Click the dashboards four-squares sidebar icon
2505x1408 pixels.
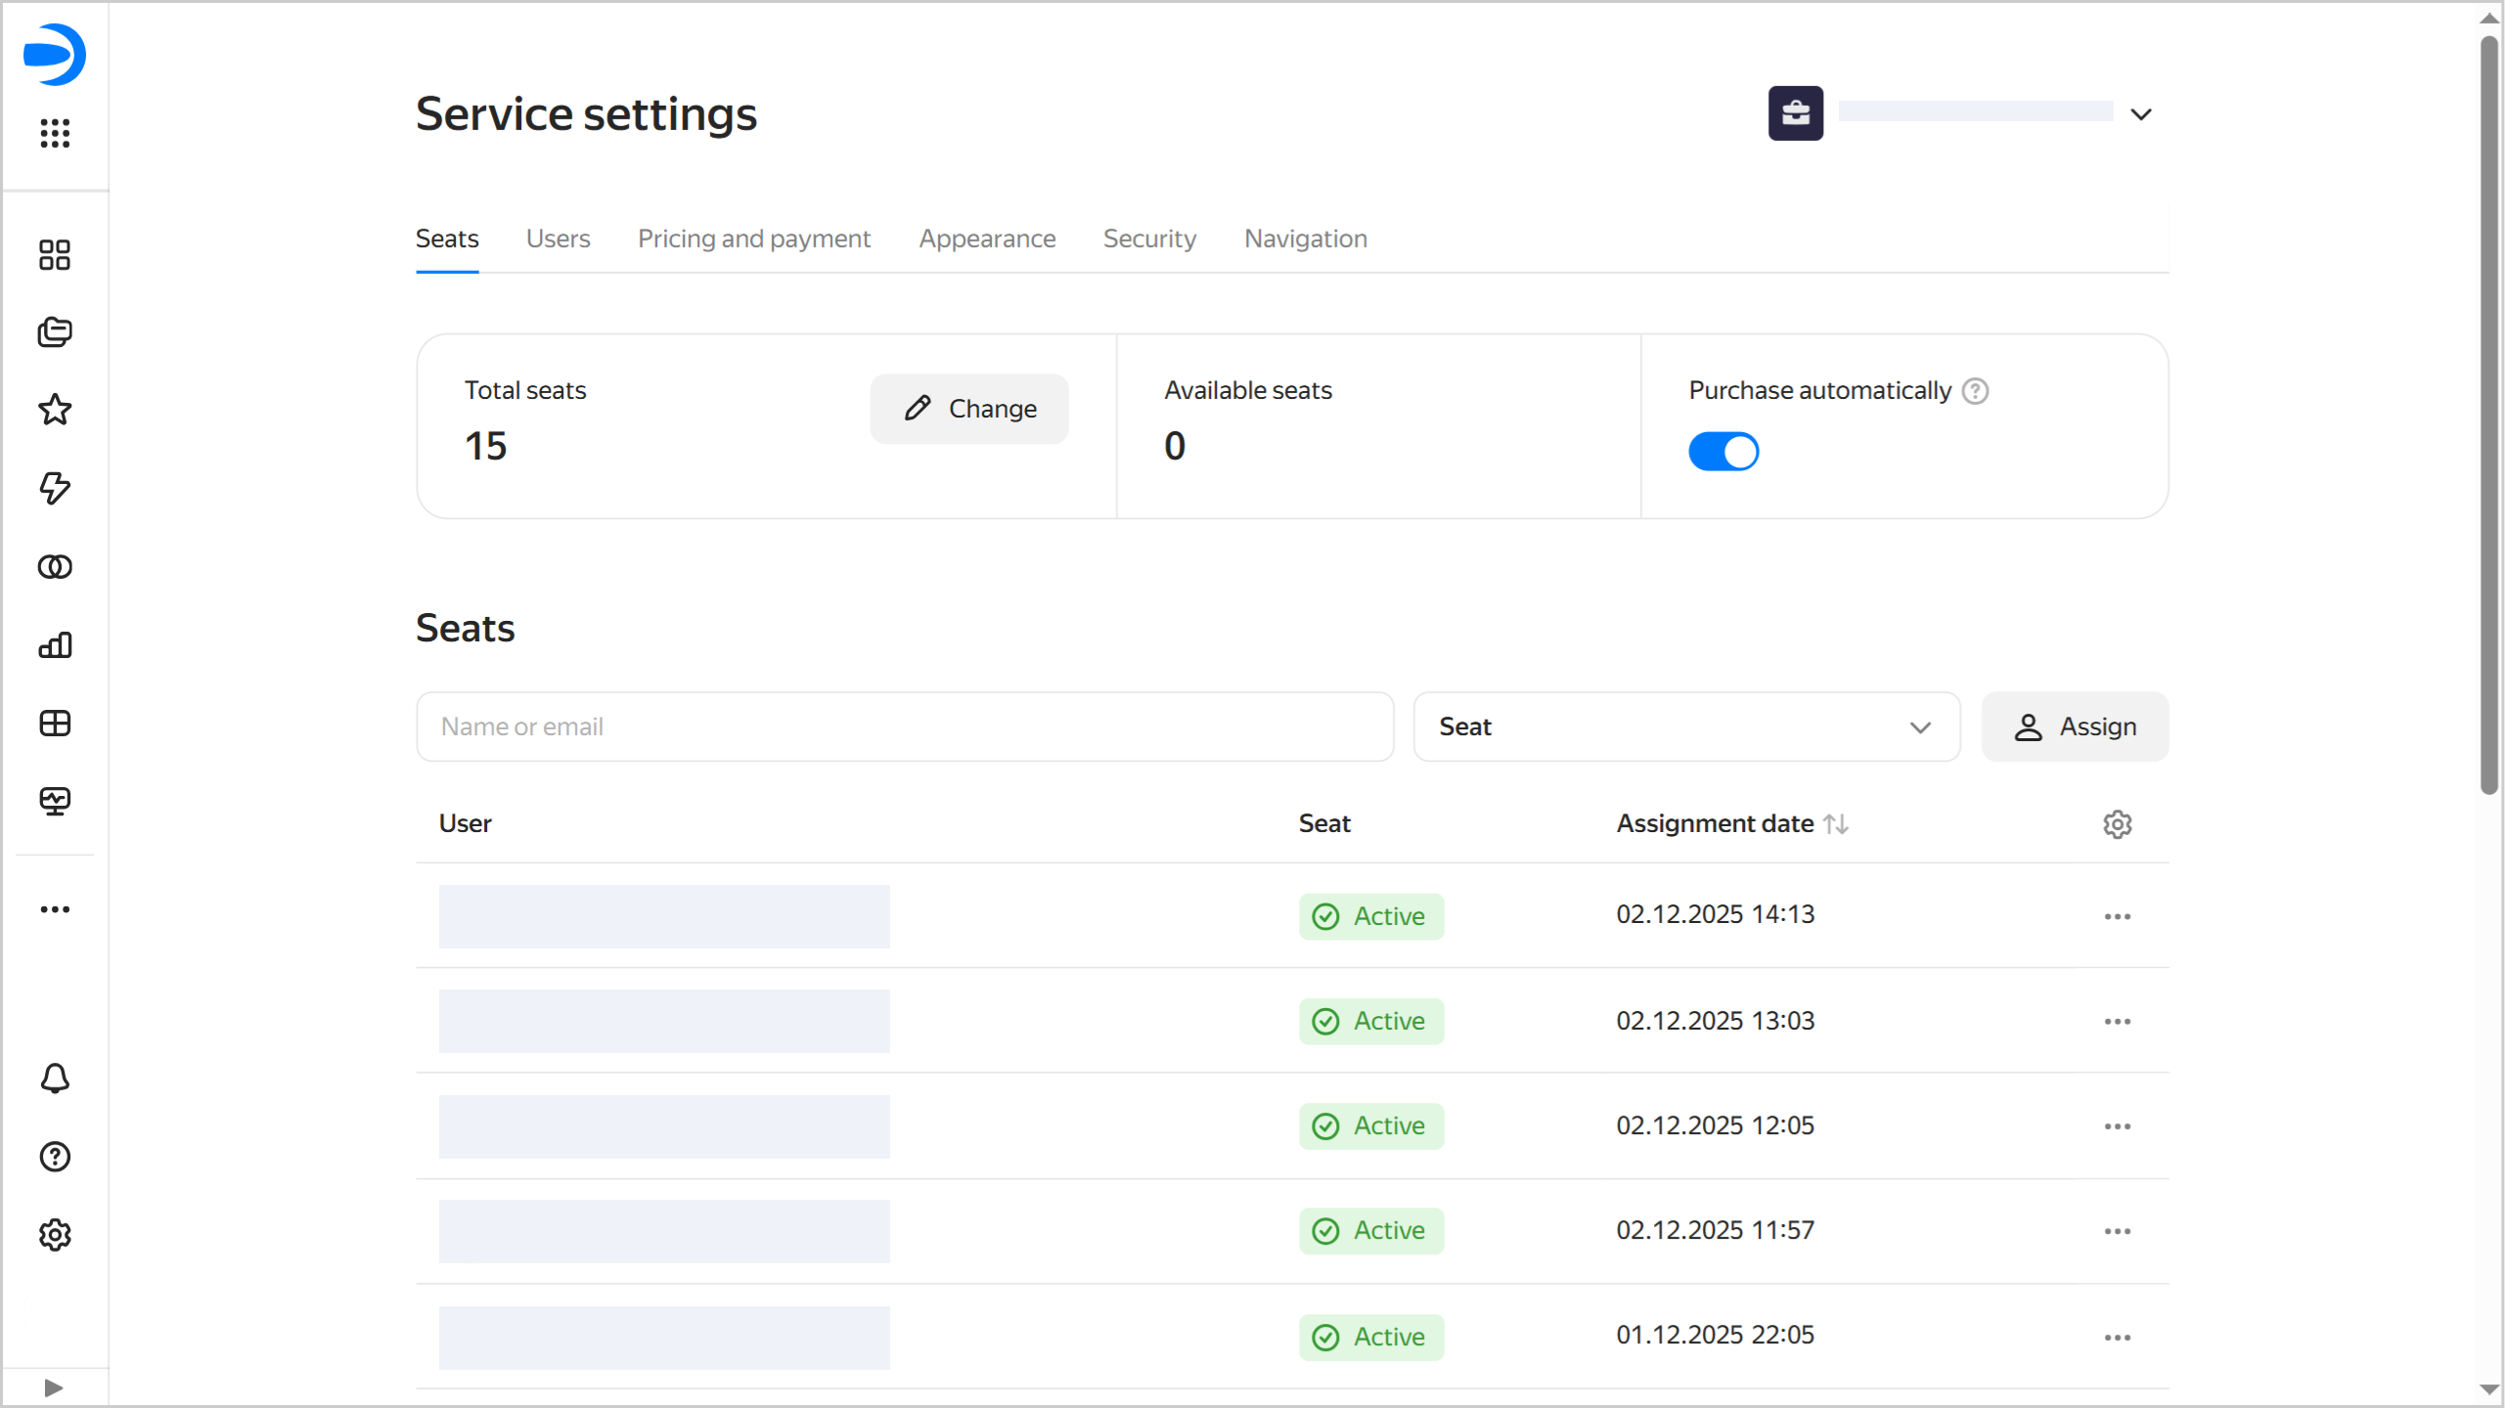coord(55,255)
